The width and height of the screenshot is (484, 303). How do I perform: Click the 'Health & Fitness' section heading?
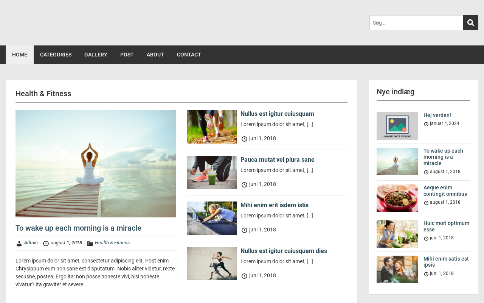pos(43,94)
